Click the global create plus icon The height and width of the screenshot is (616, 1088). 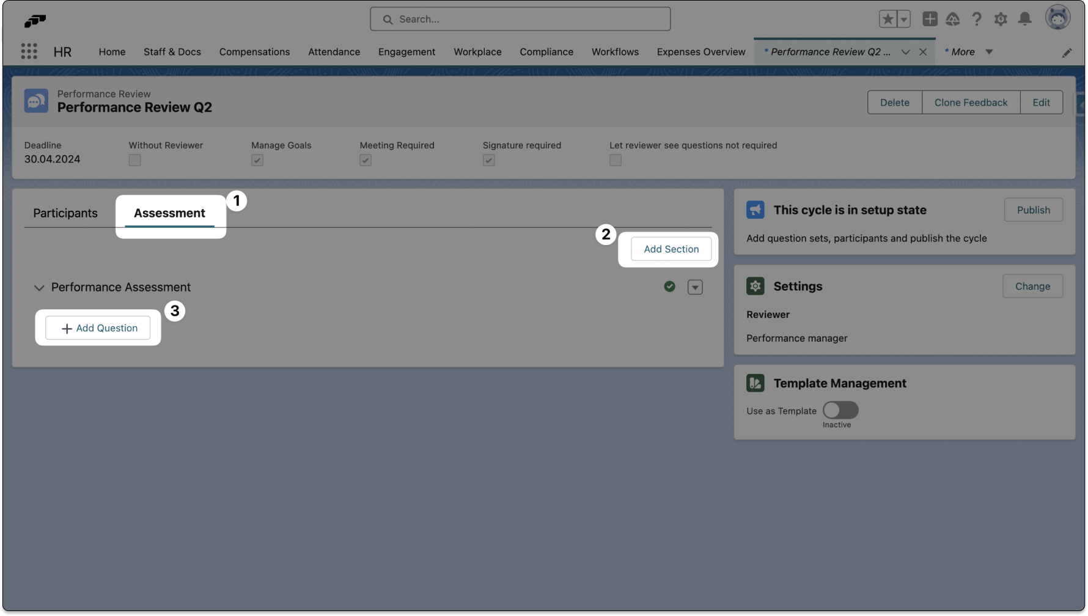coord(930,19)
